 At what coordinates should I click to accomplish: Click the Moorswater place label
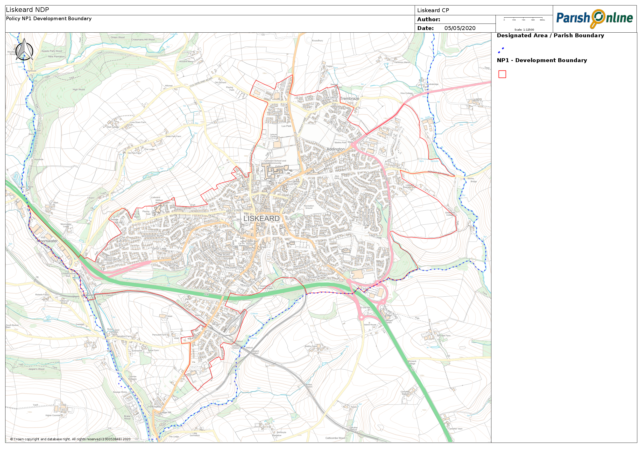(47, 241)
